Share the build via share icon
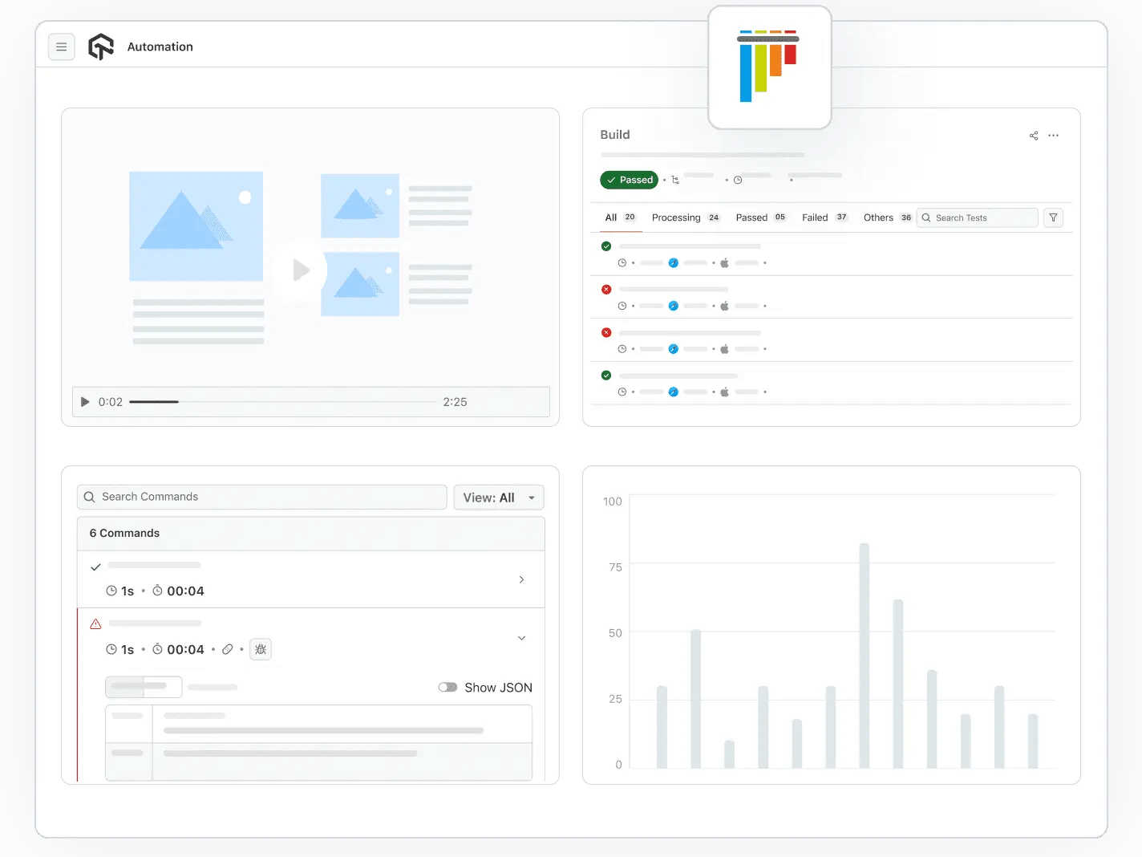This screenshot has width=1142, height=857. [x=1034, y=136]
